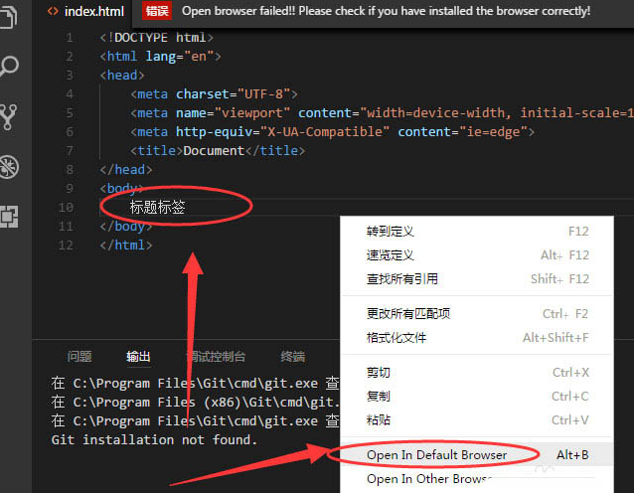Place cursor on 标题标签 text in line 10
634x493 pixels.
pos(157,207)
